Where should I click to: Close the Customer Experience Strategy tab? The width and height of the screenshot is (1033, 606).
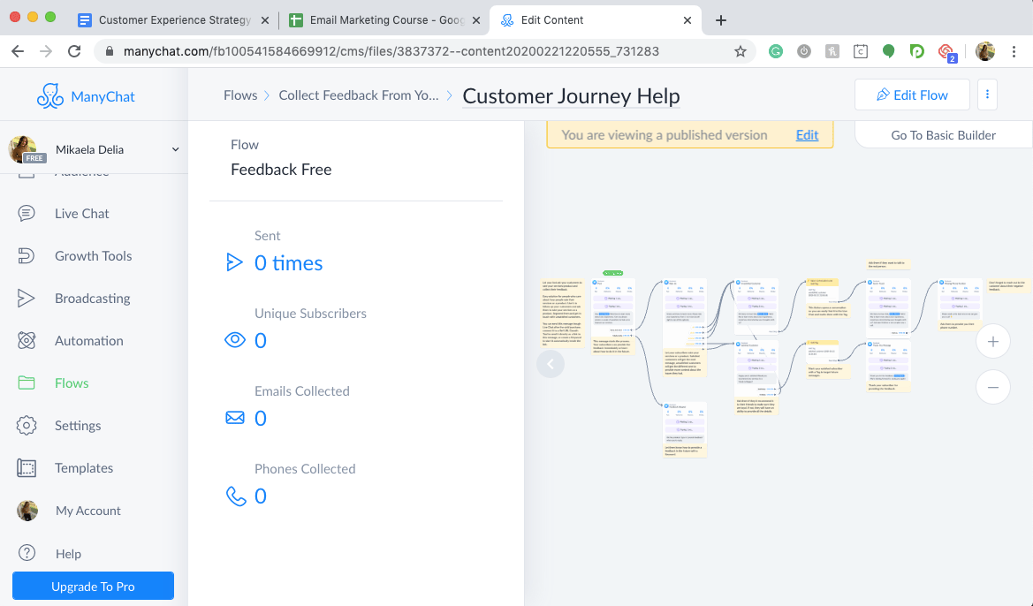pyautogui.click(x=265, y=20)
